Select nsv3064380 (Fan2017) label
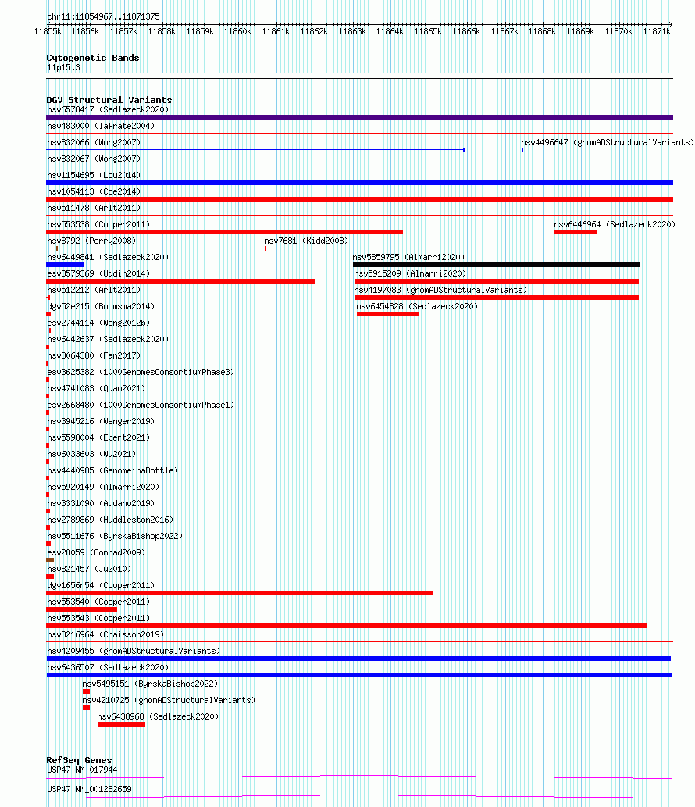This screenshot has height=807, width=695. (94, 356)
